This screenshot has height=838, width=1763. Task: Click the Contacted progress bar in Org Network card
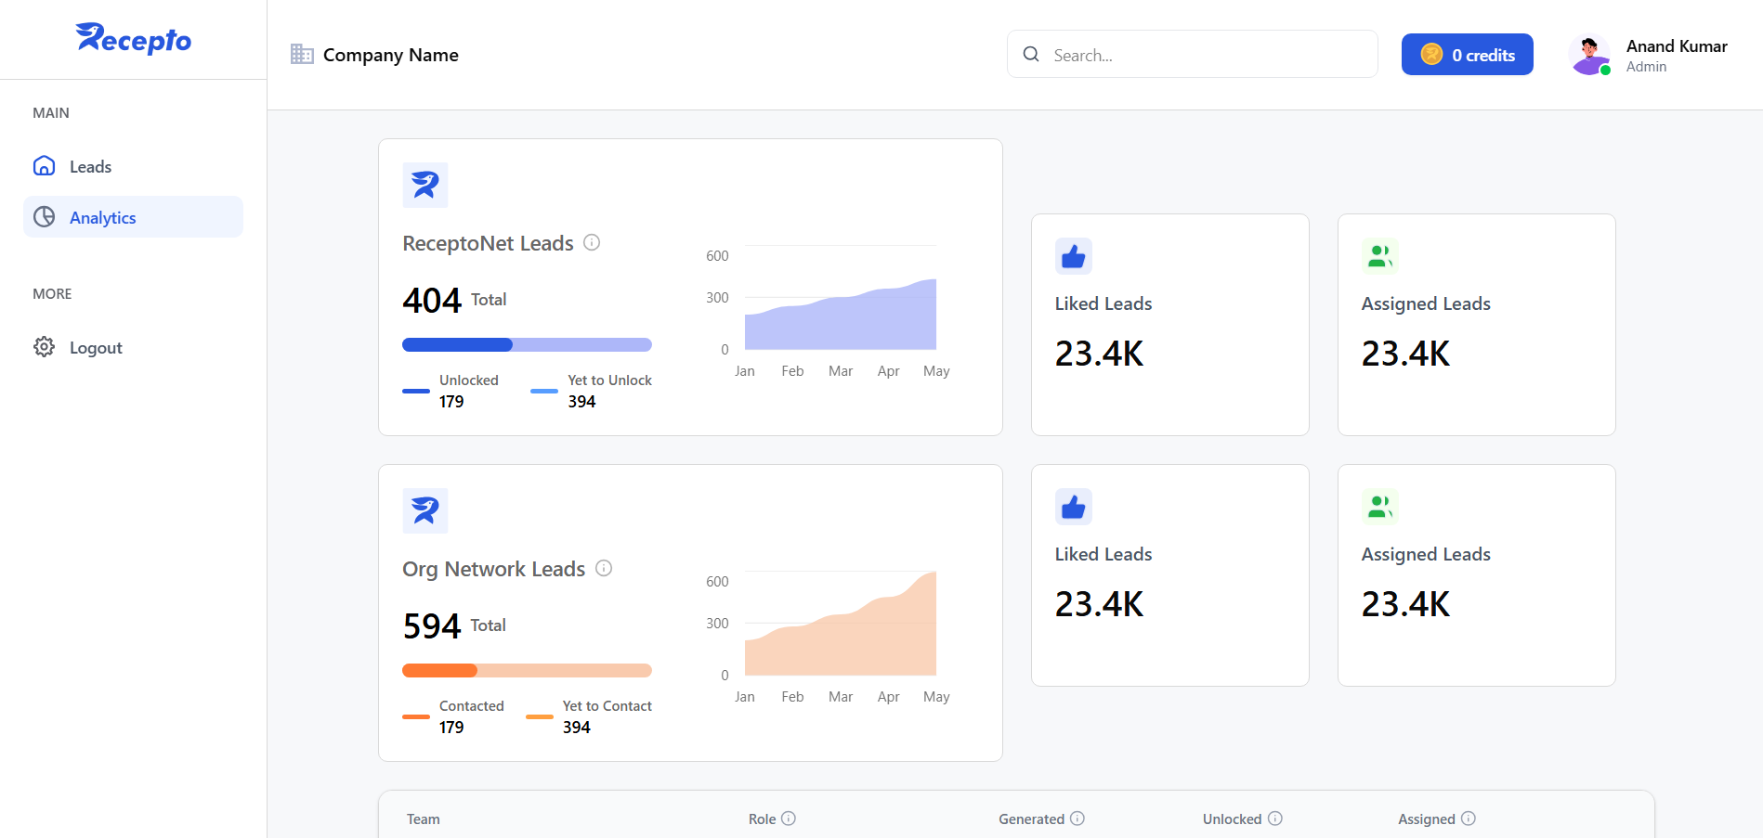click(x=438, y=670)
